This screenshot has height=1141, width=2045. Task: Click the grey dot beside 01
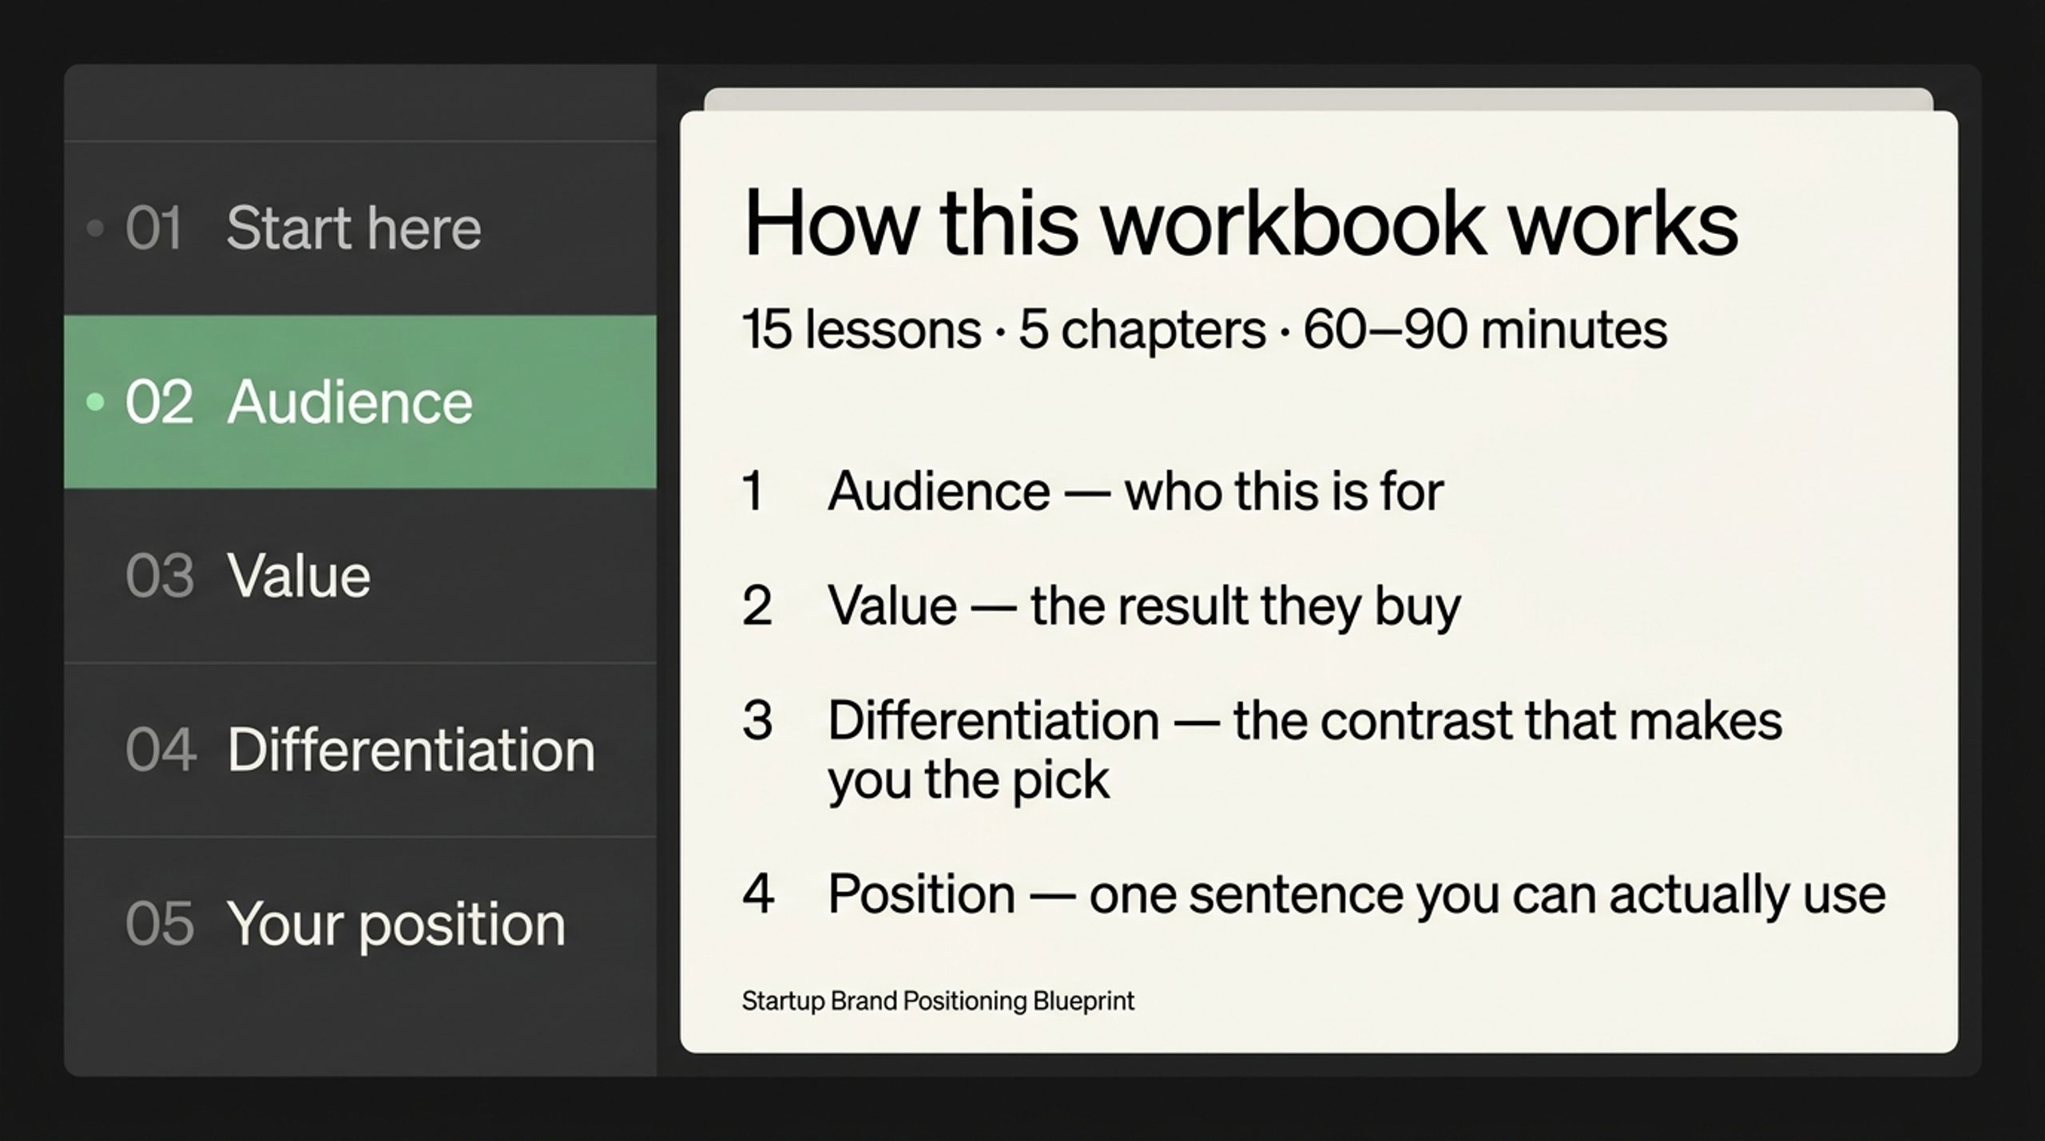point(95,228)
